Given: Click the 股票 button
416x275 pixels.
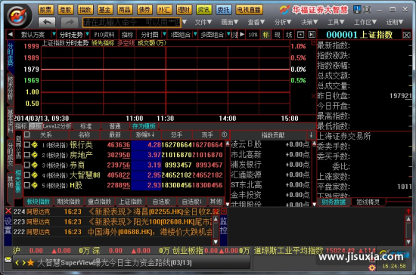Looking at the screenshot, I should (46, 10).
